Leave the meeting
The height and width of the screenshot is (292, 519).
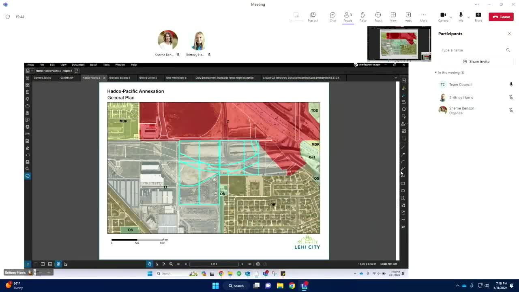[x=501, y=17]
